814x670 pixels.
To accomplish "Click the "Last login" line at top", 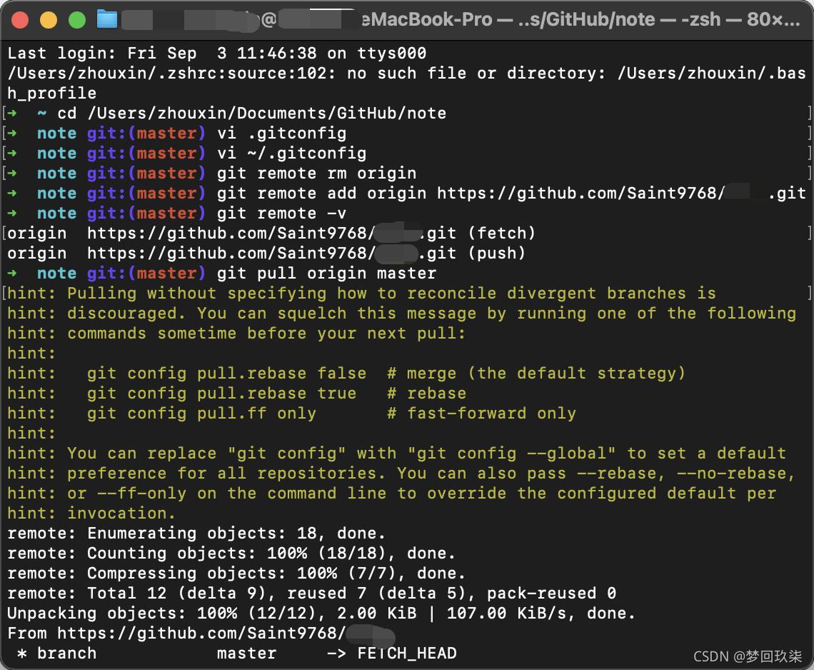I will 216,54.
